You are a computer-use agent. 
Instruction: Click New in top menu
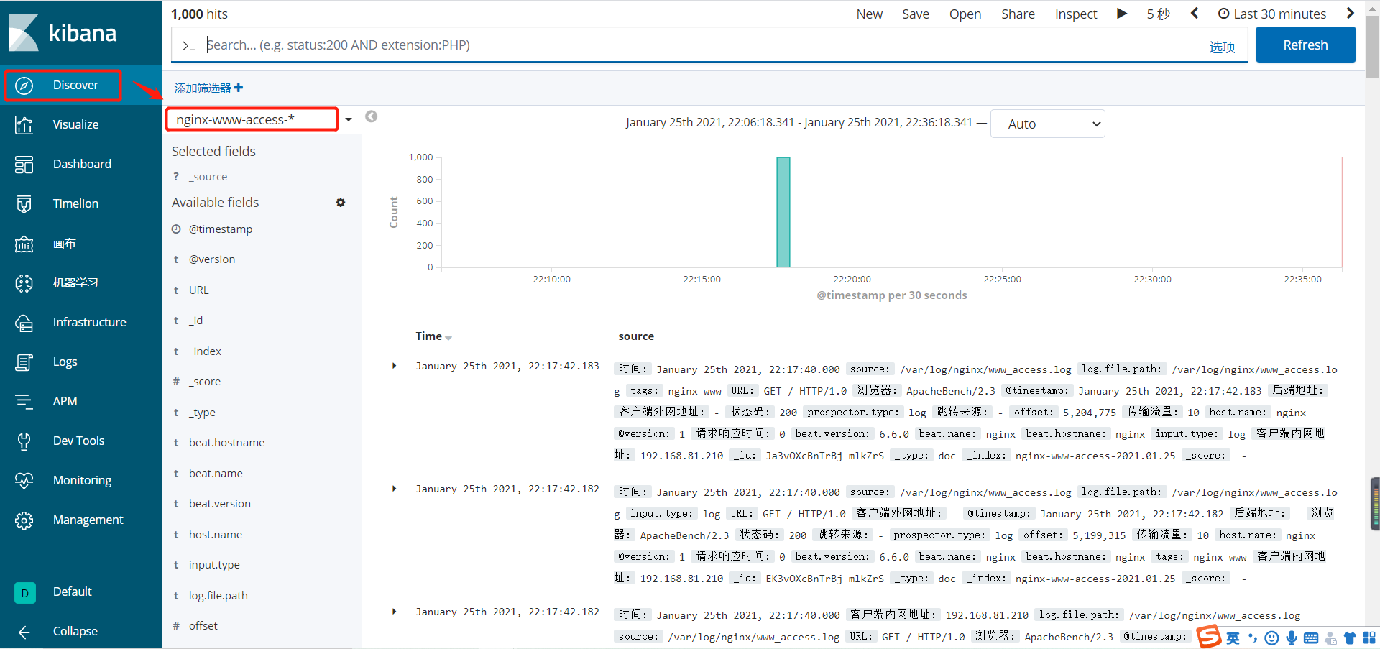coord(870,14)
